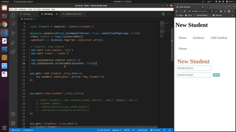The height and width of the screenshot is (132, 236).
Task: Open Go to Line from Ln 20, Col 46
Action: coord(103,130)
